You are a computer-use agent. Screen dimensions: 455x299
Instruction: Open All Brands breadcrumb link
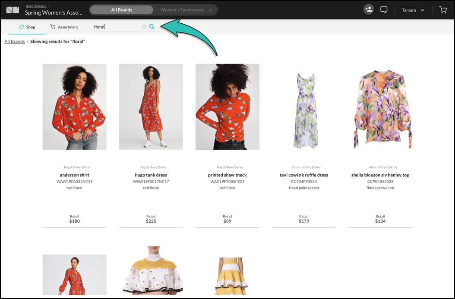(x=15, y=41)
